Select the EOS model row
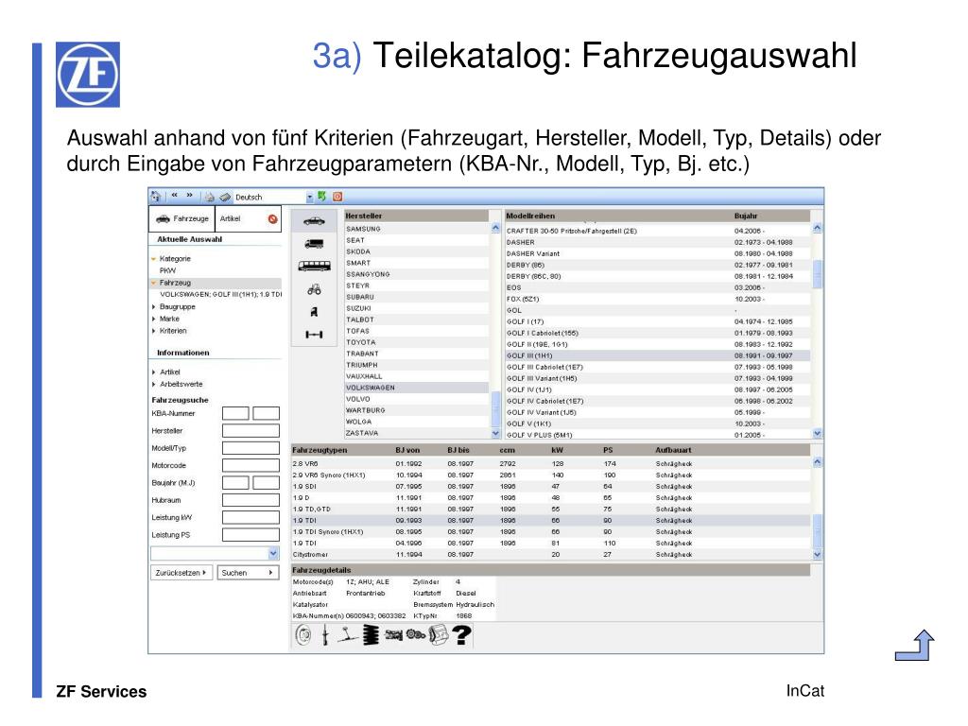Screen dimensions: 968x726 [x=658, y=287]
